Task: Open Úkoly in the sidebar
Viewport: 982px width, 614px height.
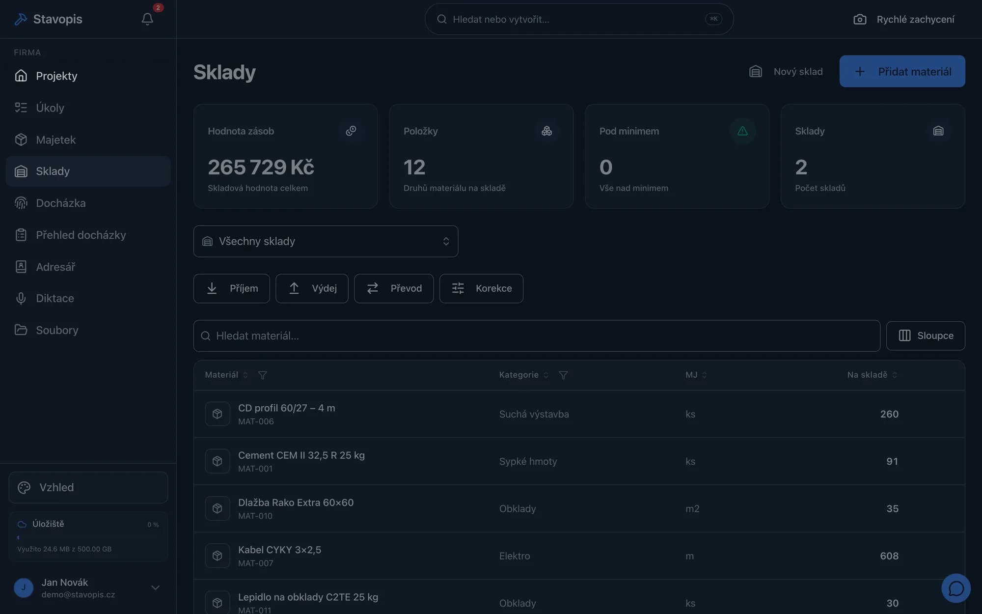Action: [88, 108]
